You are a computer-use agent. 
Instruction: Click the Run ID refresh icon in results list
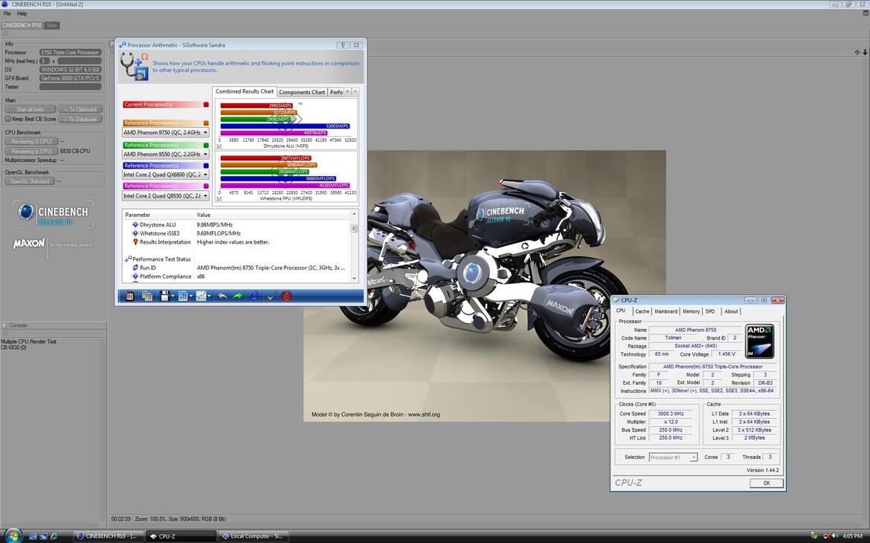click(135, 267)
